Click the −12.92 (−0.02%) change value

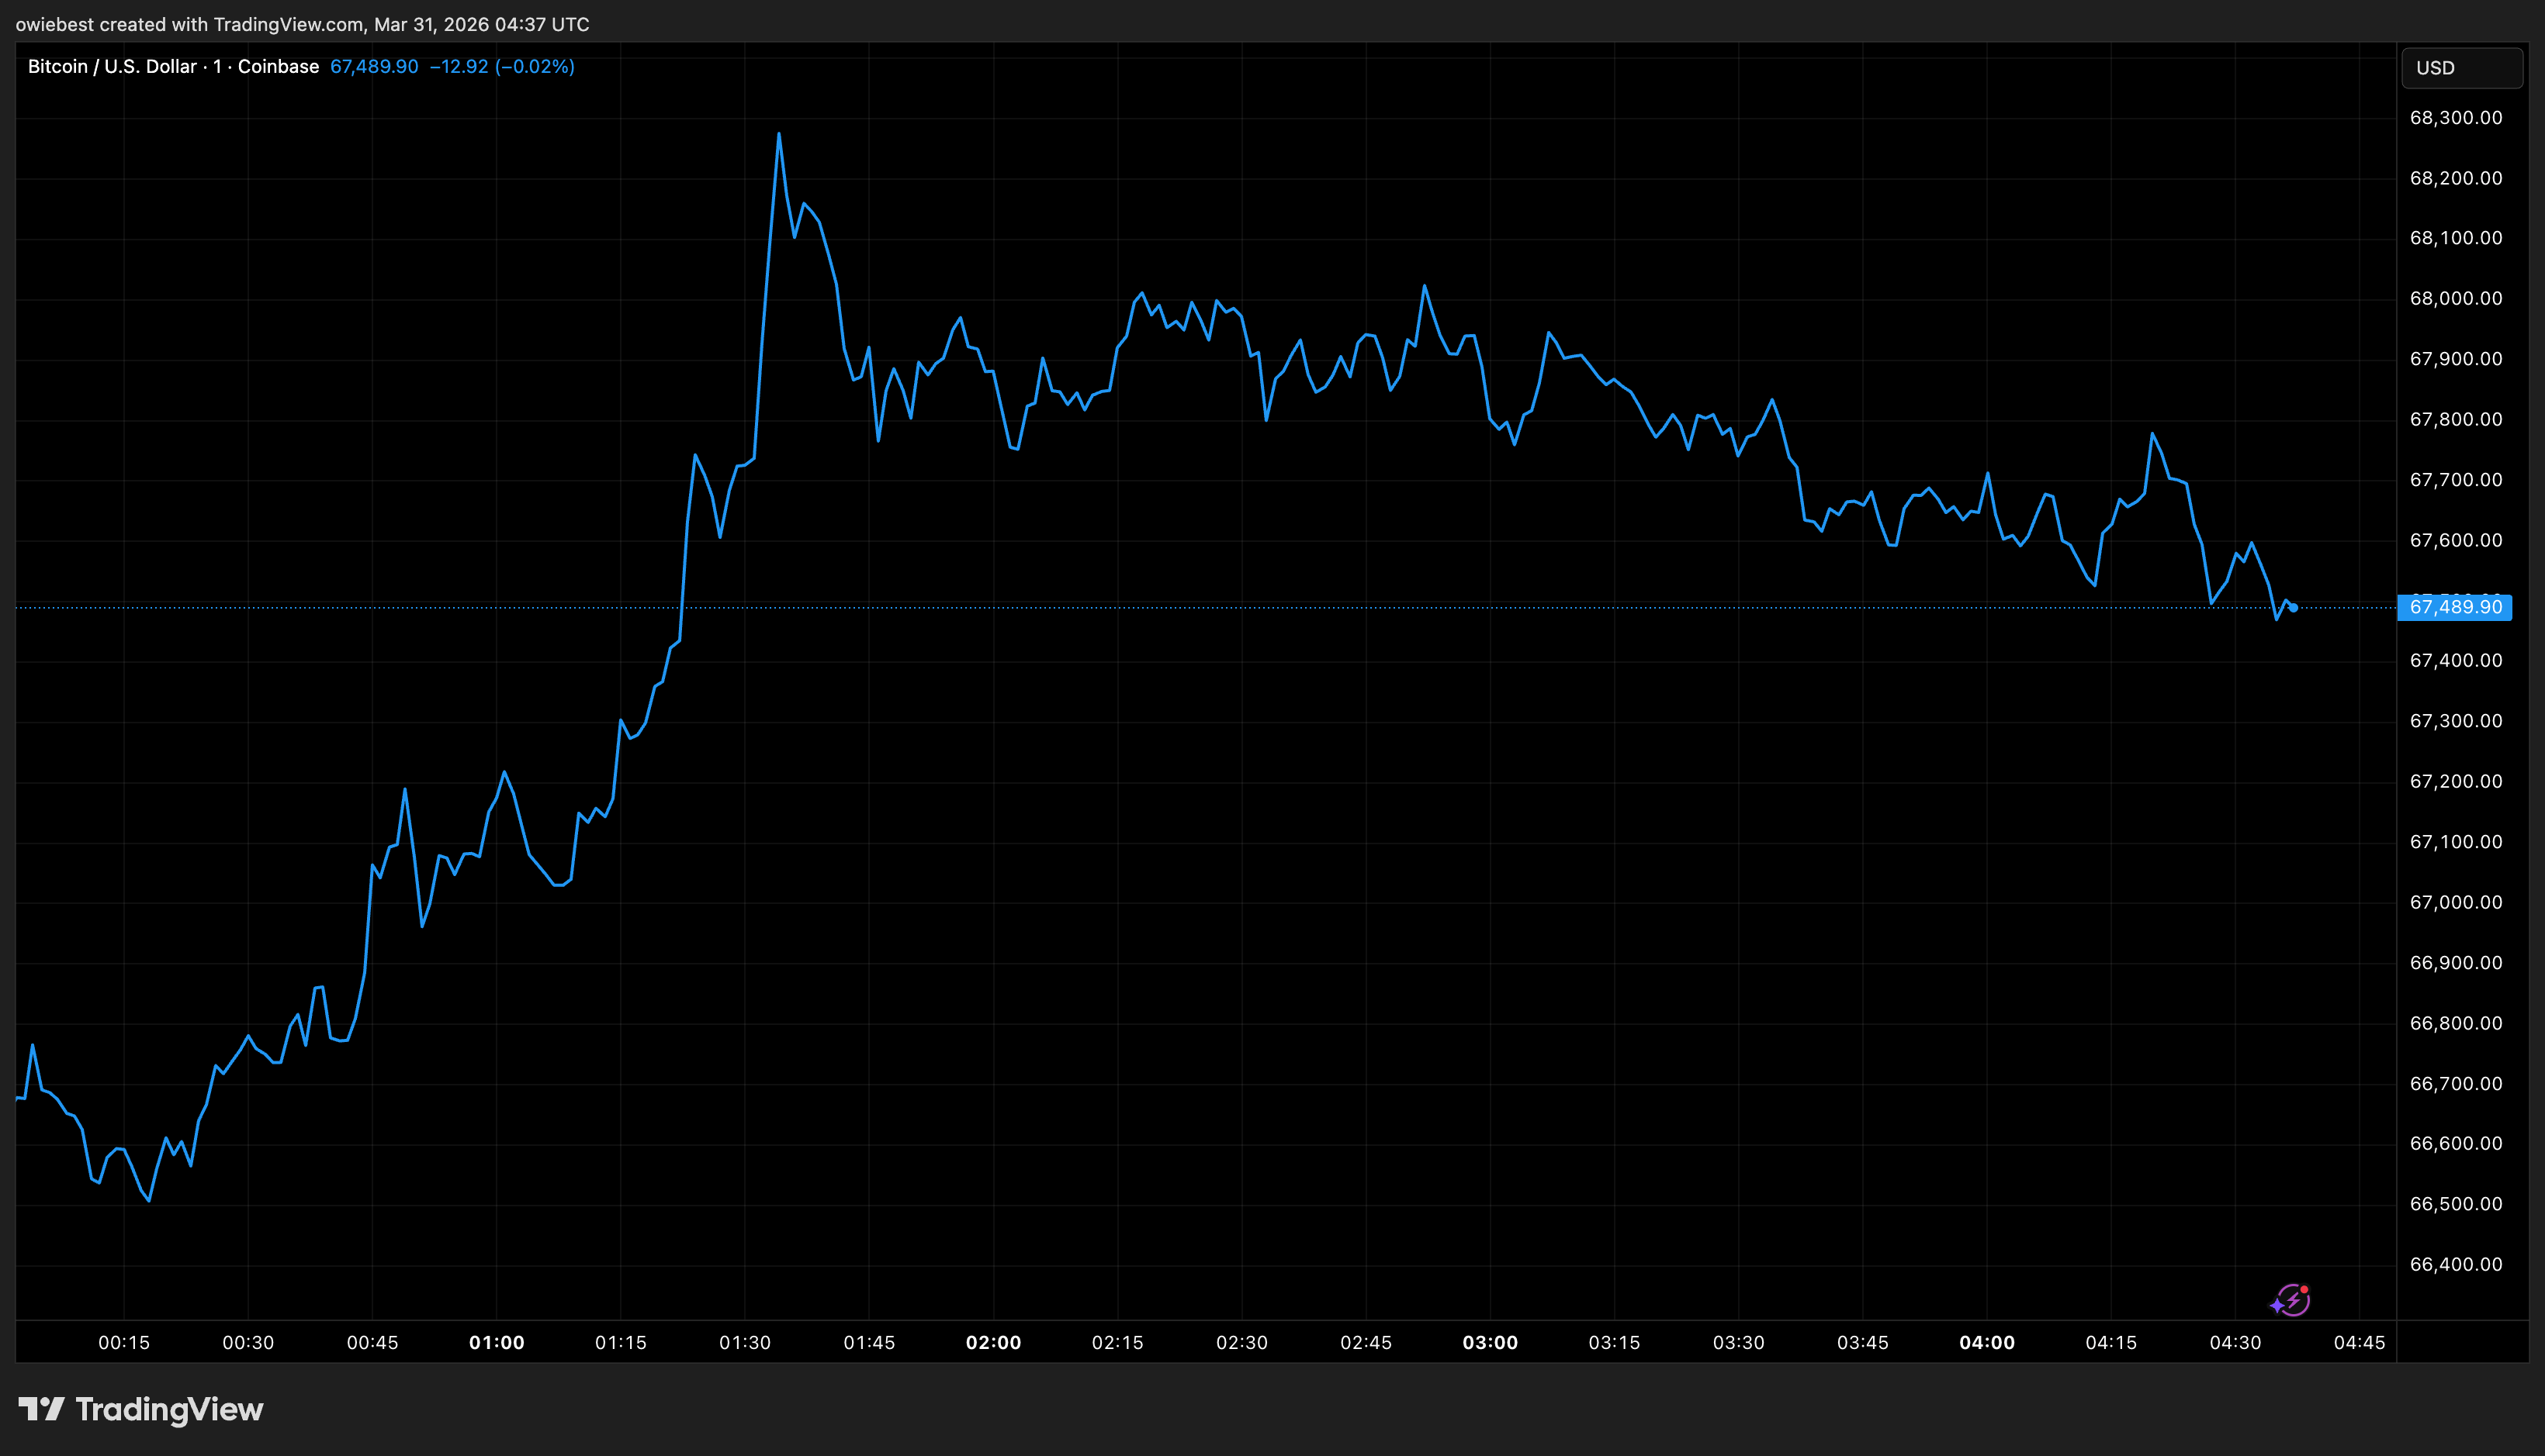coord(501,67)
